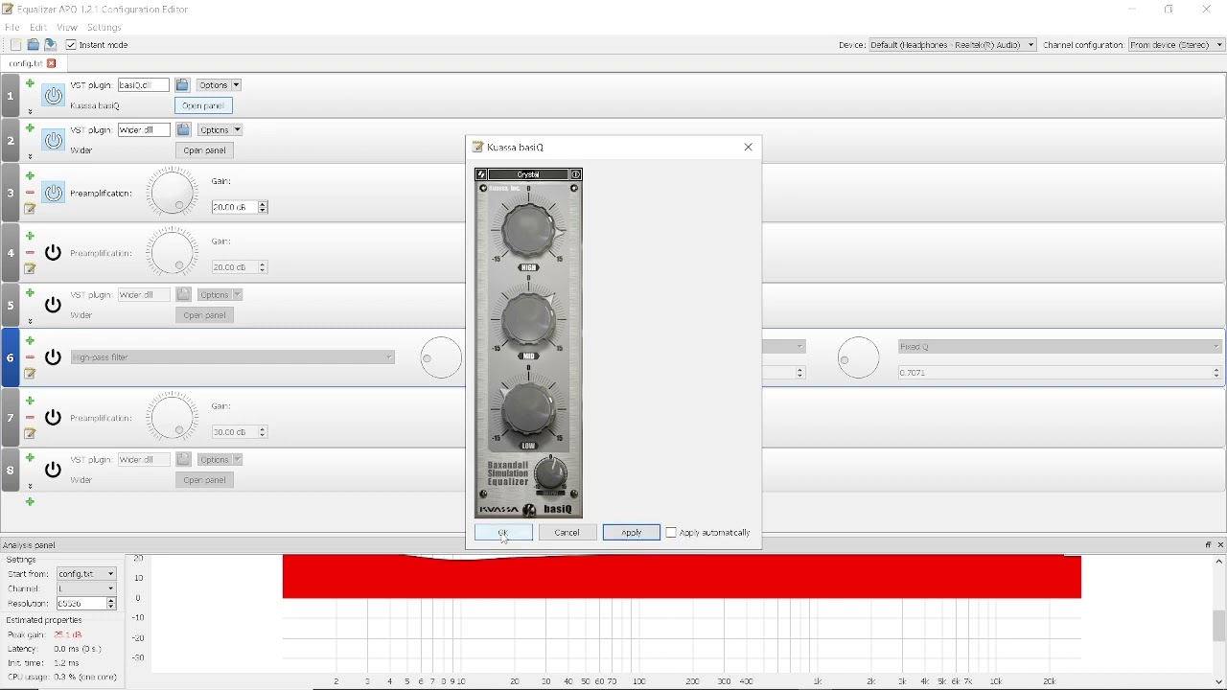
Task: Browse for VST file in row 1
Action: 182,85
